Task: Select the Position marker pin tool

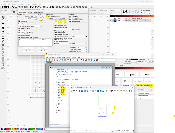Action: click(x=3, y=39)
